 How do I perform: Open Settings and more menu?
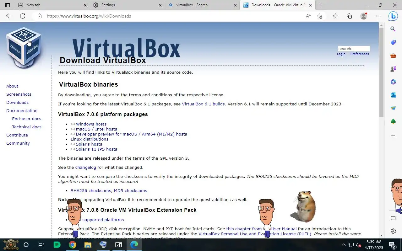(x=378, y=16)
